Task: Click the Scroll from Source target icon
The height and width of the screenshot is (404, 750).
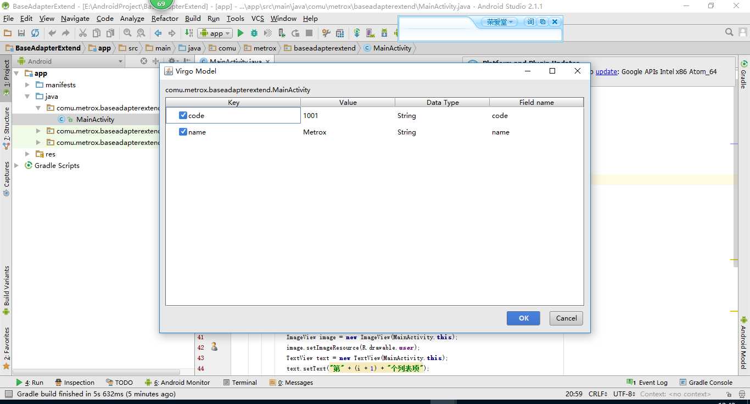Action: coord(144,61)
